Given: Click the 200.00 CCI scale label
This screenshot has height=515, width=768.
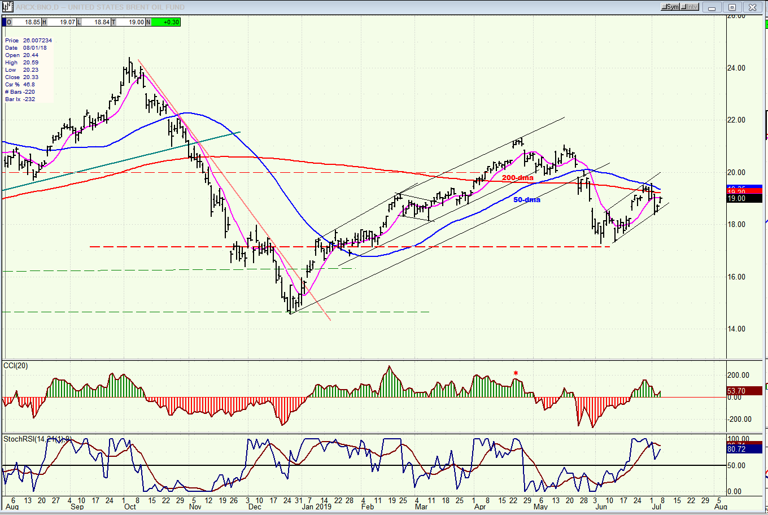Looking at the screenshot, I should [x=739, y=376].
